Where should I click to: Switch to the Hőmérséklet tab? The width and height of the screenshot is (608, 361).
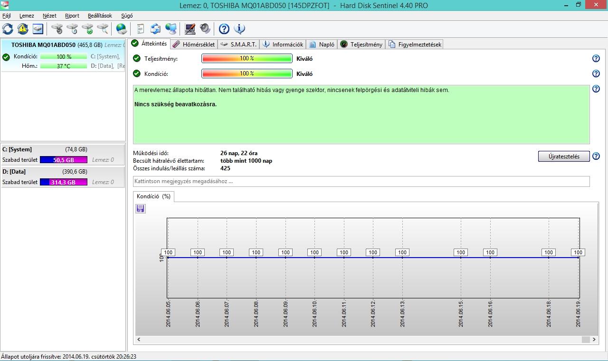[194, 44]
